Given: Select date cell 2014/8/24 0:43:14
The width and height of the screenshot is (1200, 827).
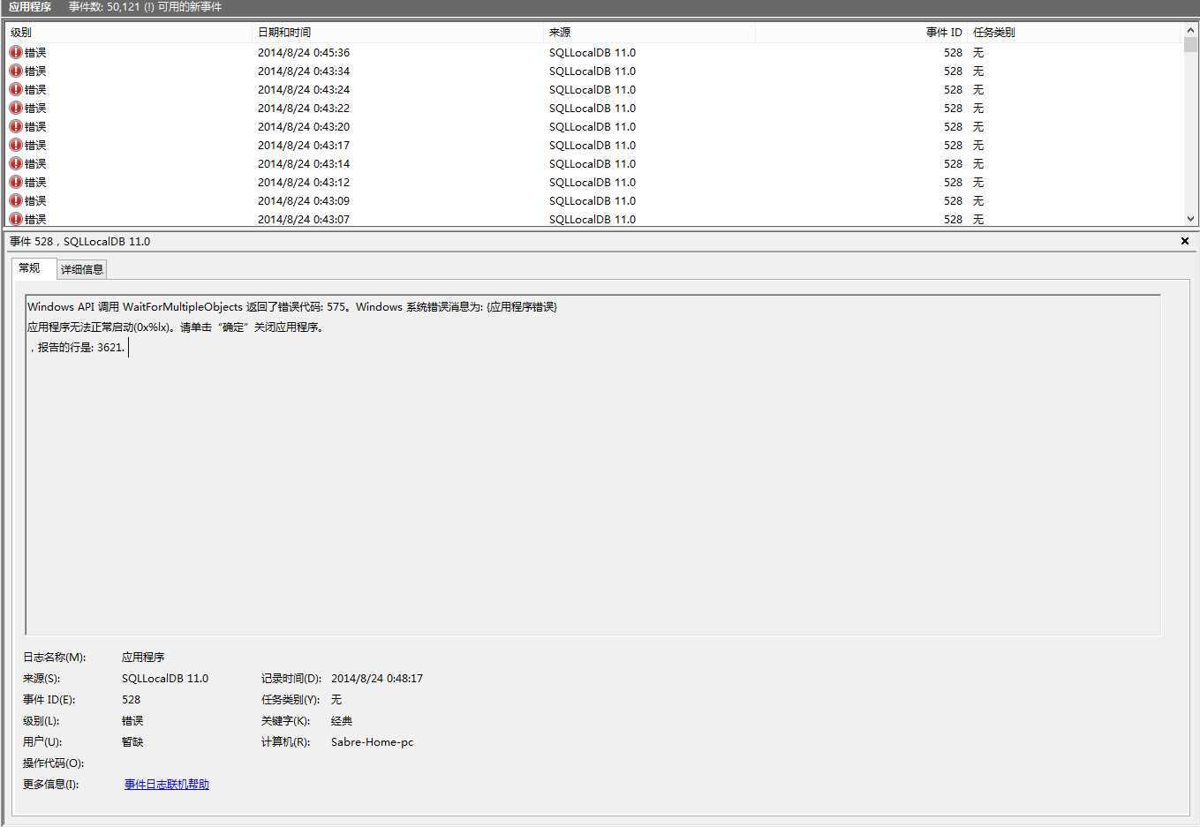Looking at the screenshot, I should tap(304, 163).
